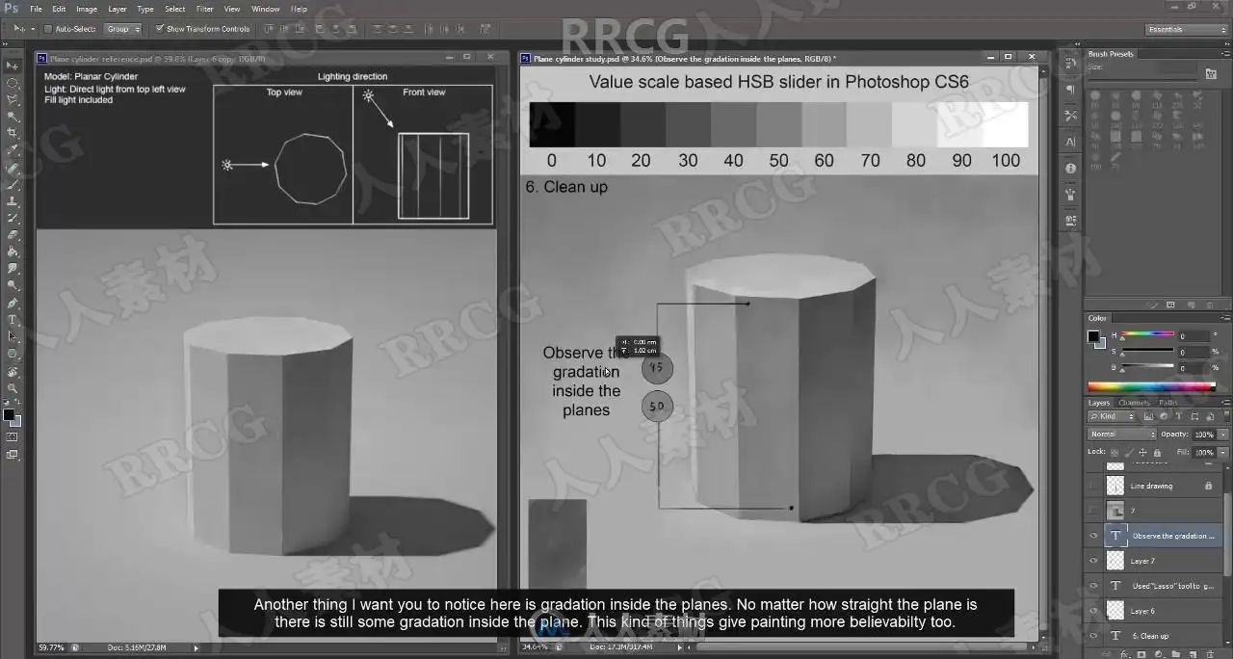Toggle the Auto-Select checkbox

coord(49,29)
